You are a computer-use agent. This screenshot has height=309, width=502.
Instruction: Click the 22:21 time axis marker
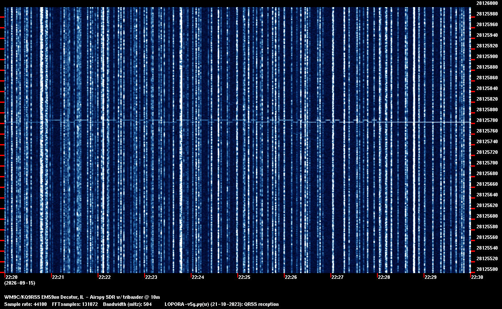tap(58, 277)
